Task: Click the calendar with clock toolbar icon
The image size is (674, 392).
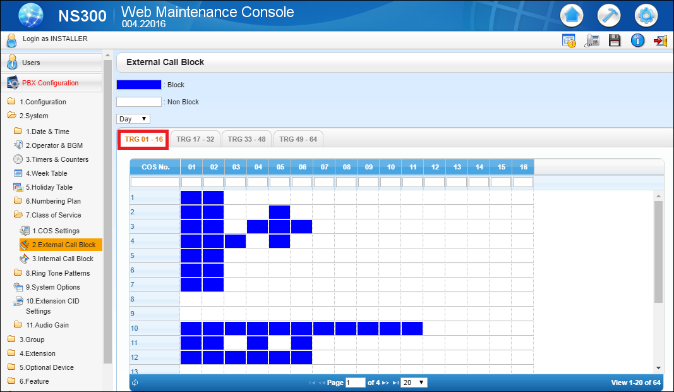Action: (569, 40)
